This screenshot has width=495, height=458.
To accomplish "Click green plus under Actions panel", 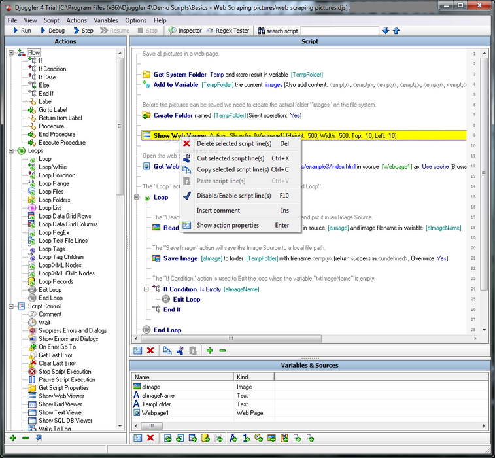I will click(13, 438).
